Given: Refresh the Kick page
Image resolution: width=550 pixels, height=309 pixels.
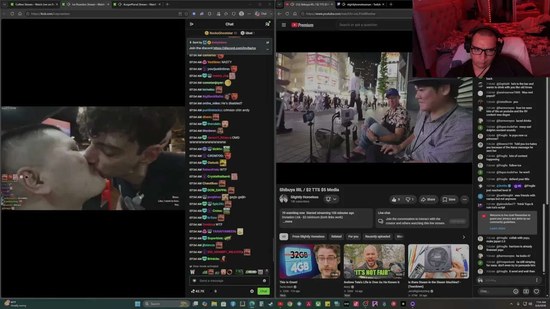Looking at the screenshot, I should [x=12, y=14].
